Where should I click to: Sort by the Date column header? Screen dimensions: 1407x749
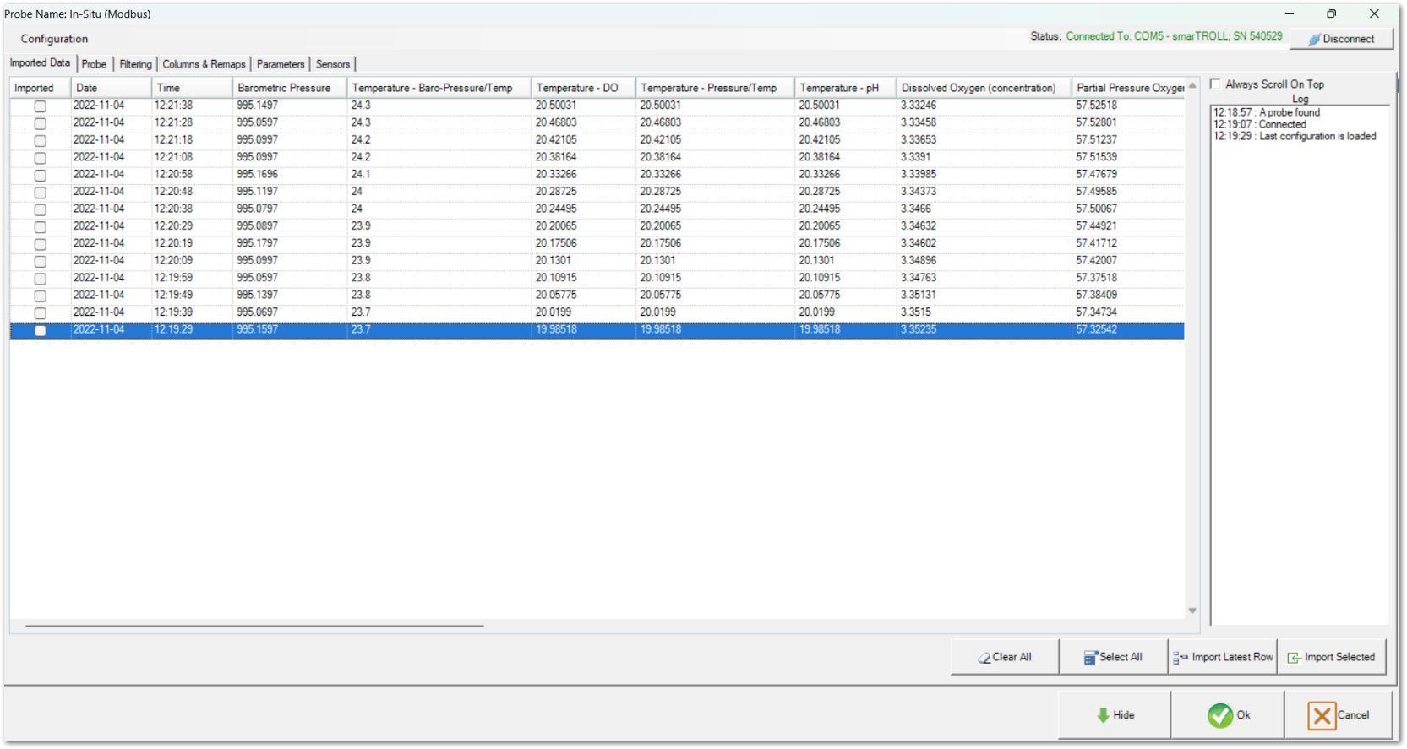(x=87, y=88)
